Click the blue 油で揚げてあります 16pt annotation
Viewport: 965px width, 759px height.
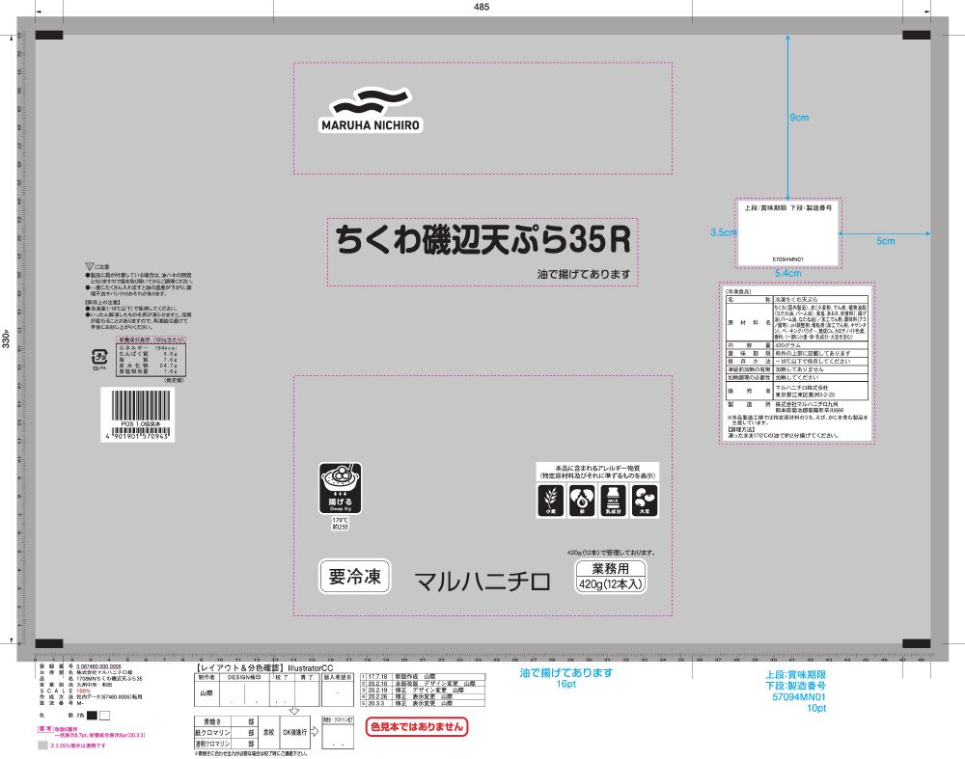(x=566, y=678)
